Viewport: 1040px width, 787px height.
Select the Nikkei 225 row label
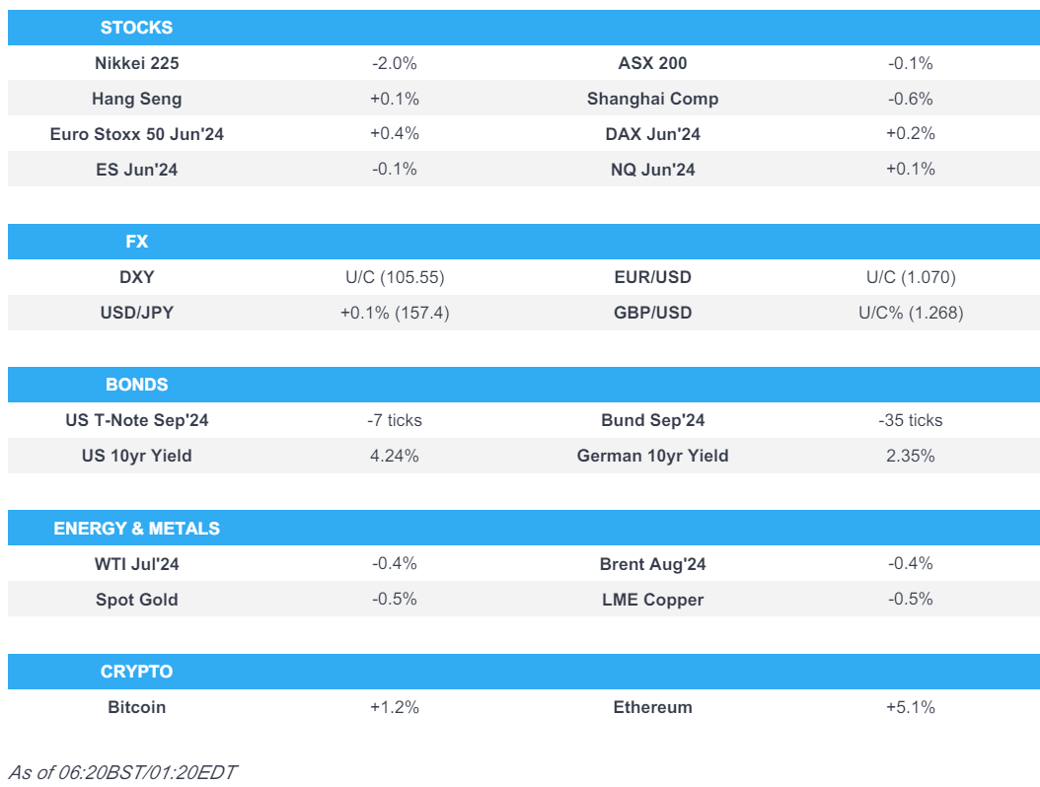tap(136, 63)
